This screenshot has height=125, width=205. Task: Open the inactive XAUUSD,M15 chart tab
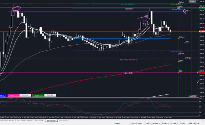(x=40, y=120)
